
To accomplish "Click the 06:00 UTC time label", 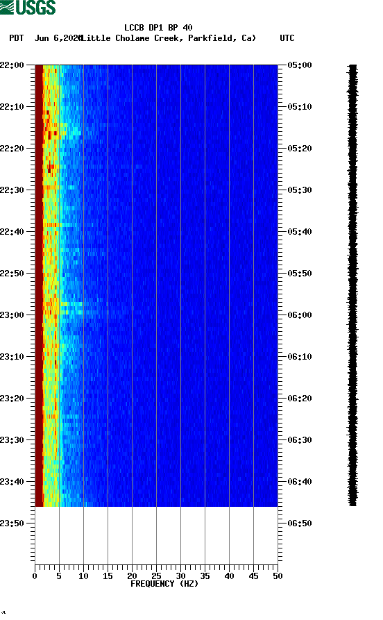I will pos(300,315).
